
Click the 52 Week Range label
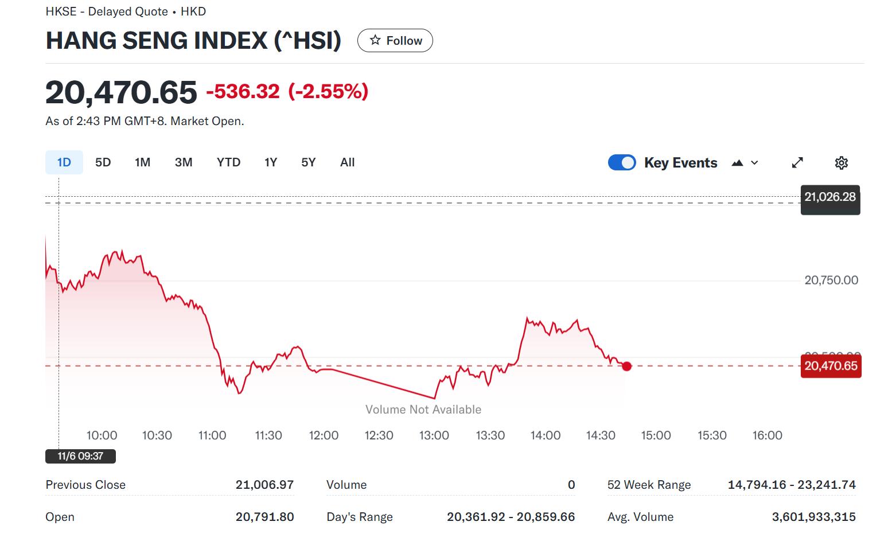[649, 485]
